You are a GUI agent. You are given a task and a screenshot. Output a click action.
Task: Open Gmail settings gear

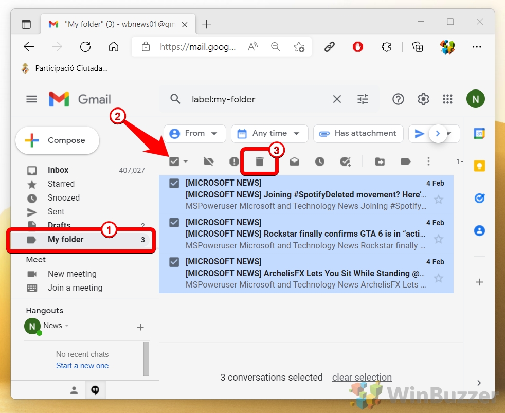pyautogui.click(x=423, y=99)
